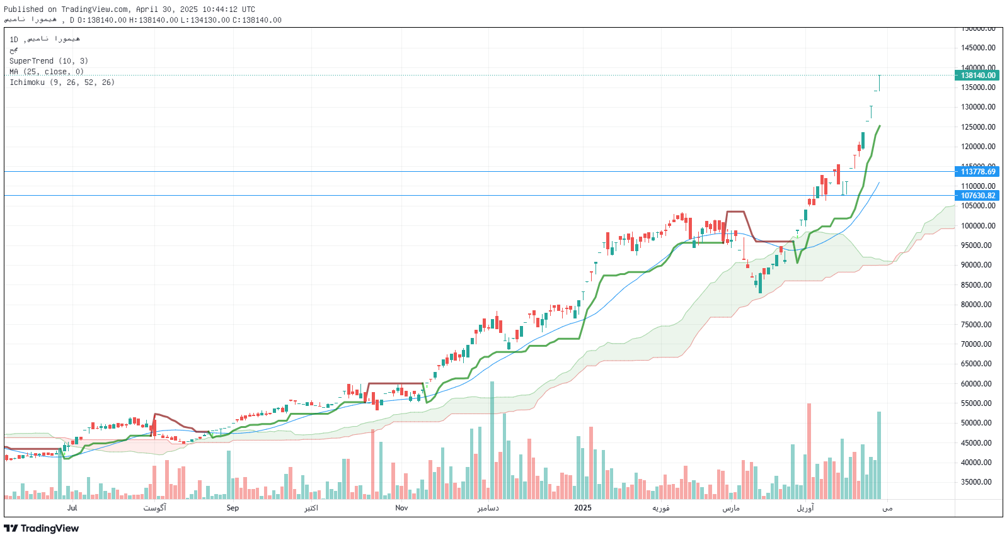Select the blue 113778.69 price line label
The height and width of the screenshot is (540, 1007).
click(977, 172)
